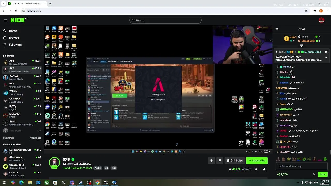This screenshot has width=331, height=186.
Task: Select the SXB stream tag
Action: [114, 168]
